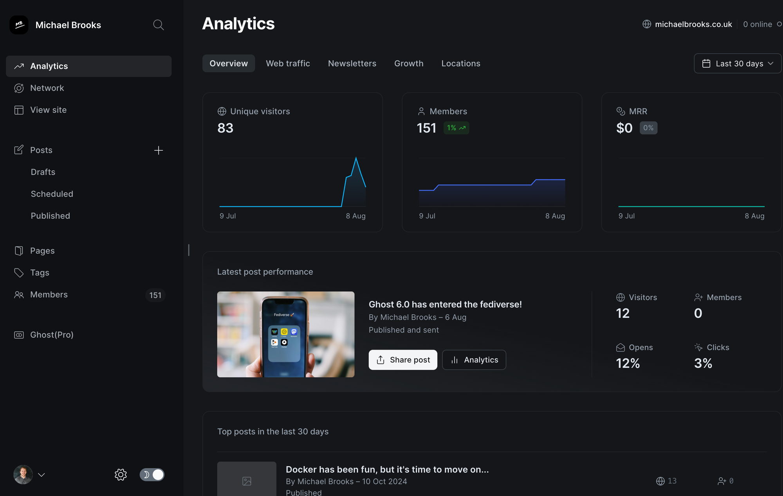Click the plus icon to create a new post

(x=158, y=150)
